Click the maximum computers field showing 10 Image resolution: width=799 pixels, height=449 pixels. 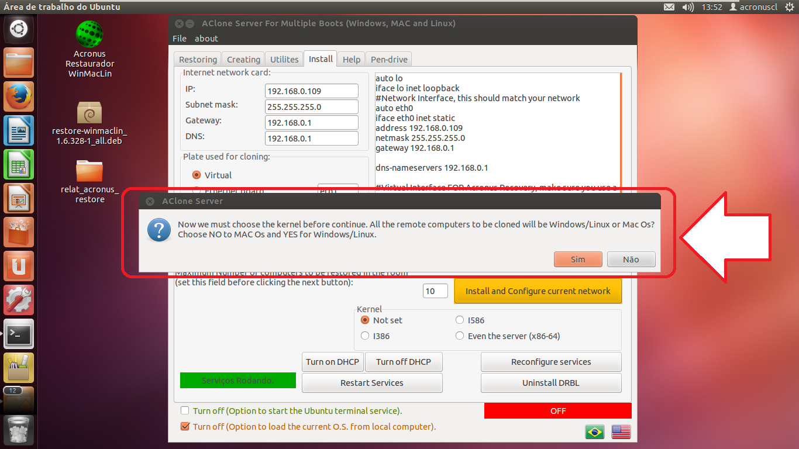pos(435,291)
